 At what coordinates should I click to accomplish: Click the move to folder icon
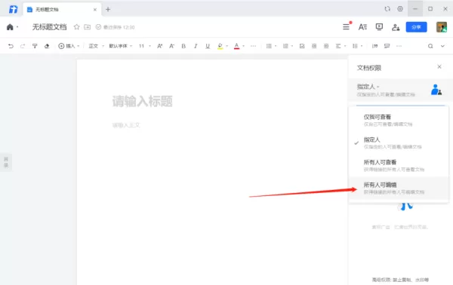tap(88, 27)
